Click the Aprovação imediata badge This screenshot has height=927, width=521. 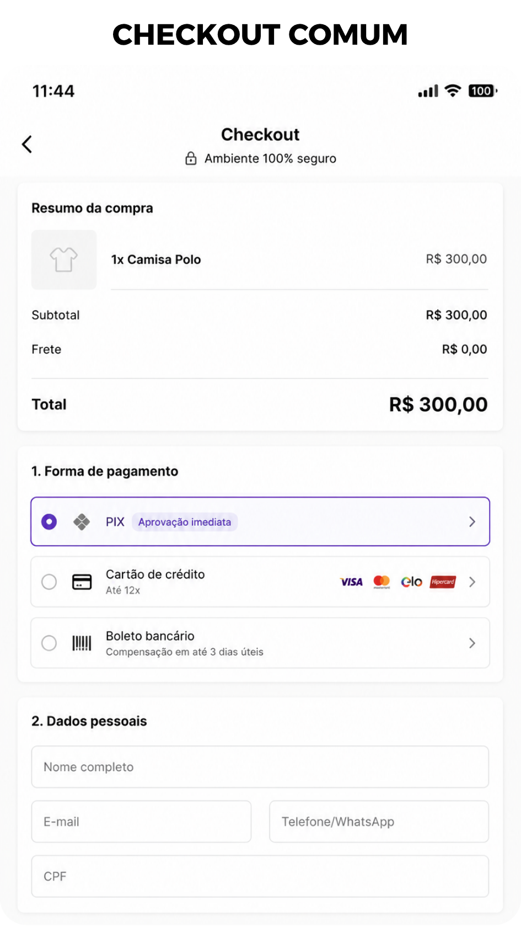pyautogui.click(x=185, y=522)
